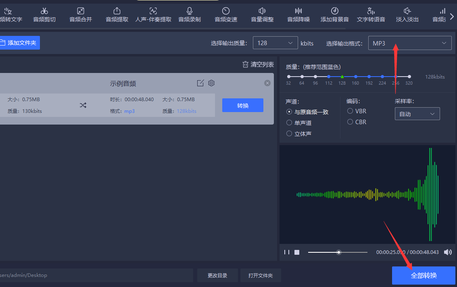Click the 全部转换 button

tap(424, 275)
